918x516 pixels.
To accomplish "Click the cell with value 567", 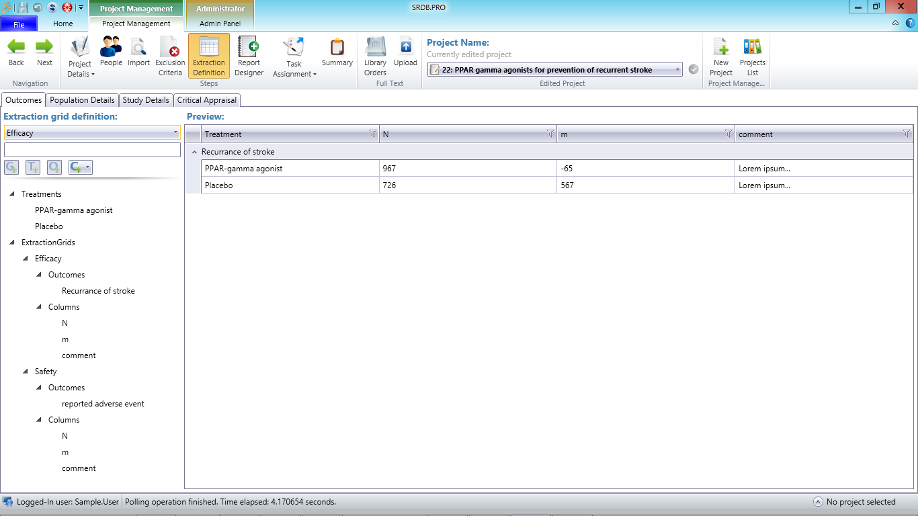I will [646, 185].
